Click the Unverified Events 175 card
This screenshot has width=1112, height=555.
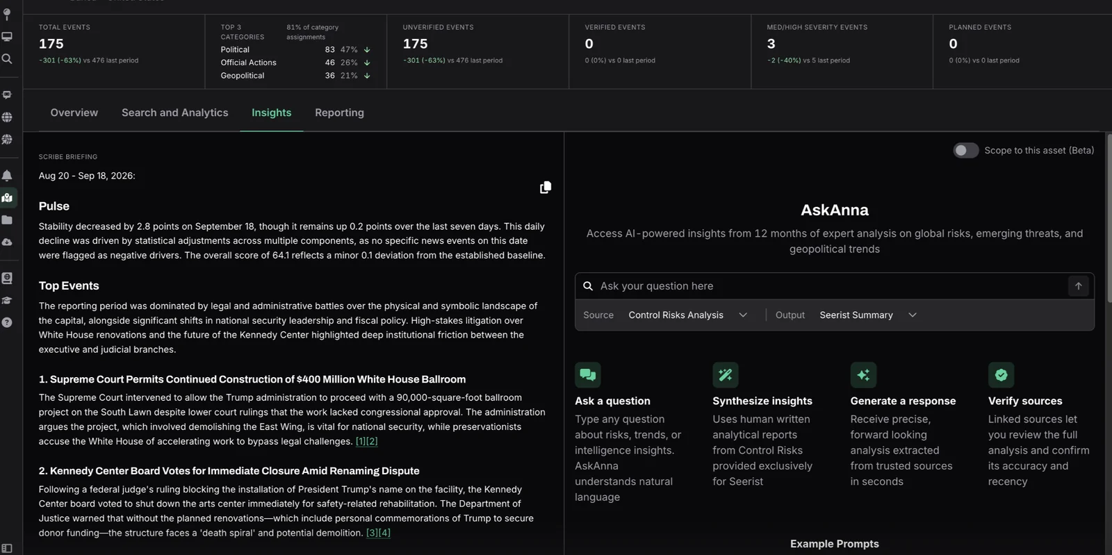(478, 51)
